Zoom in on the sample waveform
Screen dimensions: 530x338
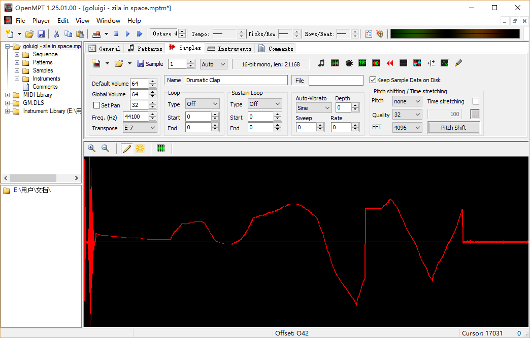coord(91,148)
